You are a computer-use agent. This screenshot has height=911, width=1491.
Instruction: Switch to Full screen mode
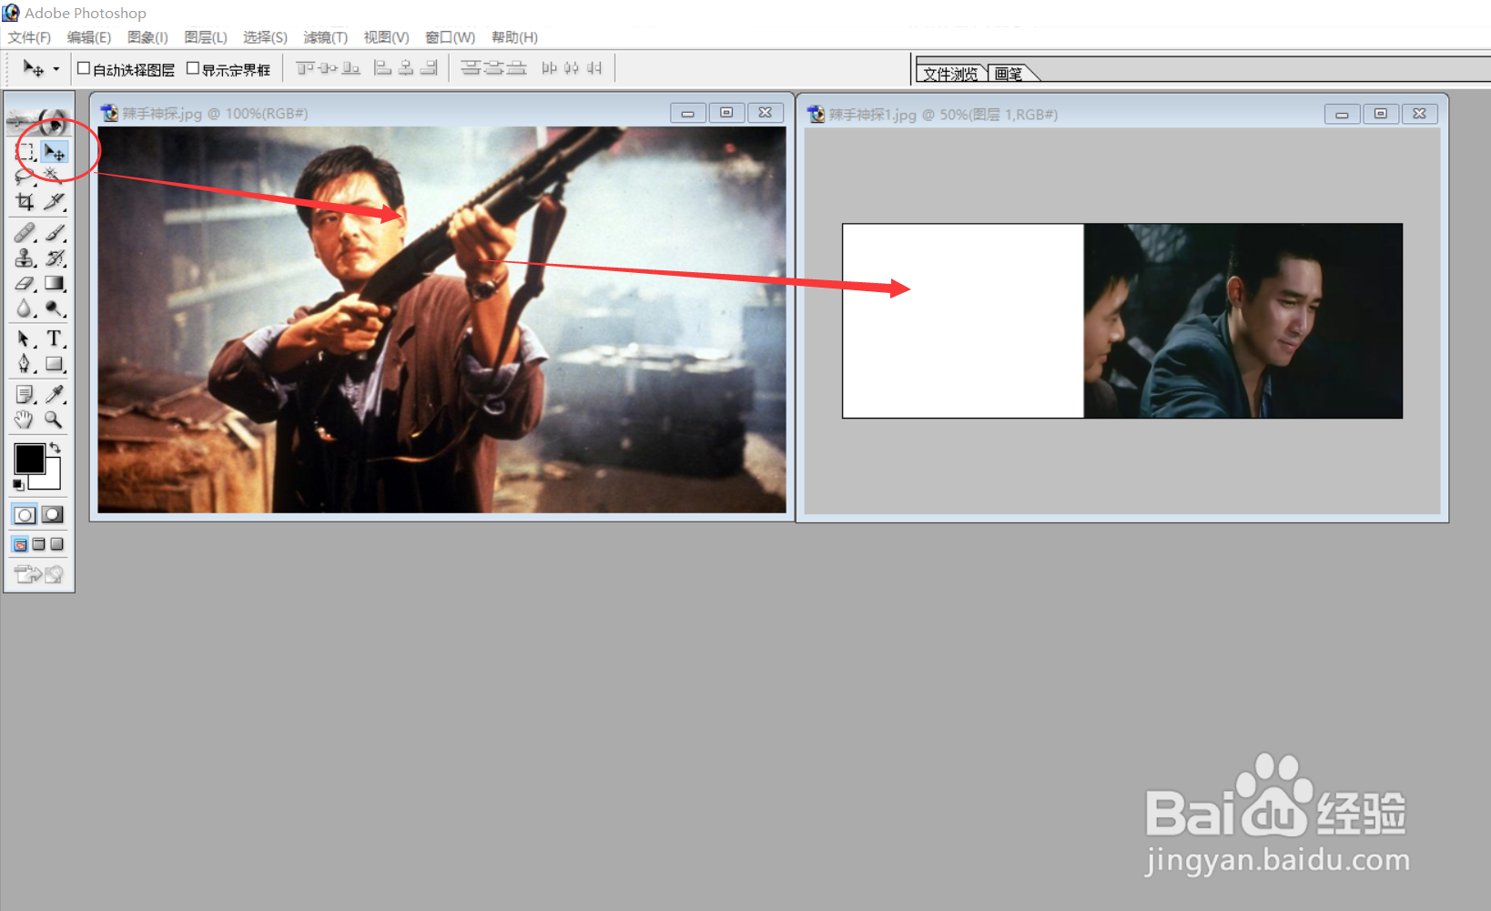[56, 544]
